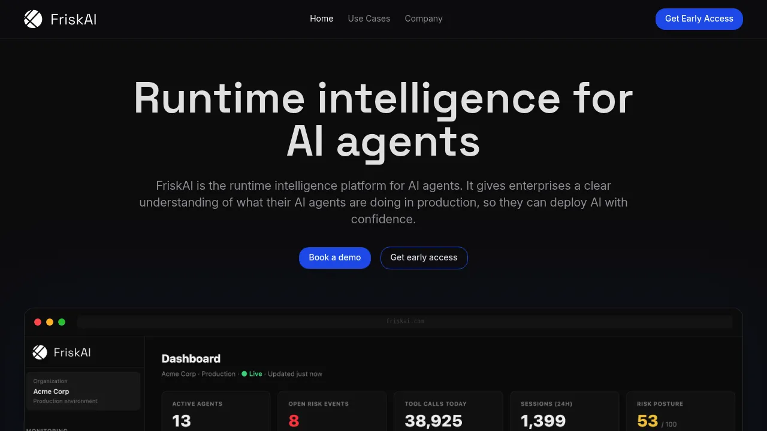The width and height of the screenshot is (767, 431).
Task: Click the 1,399 sessions value
Action: tap(543, 421)
